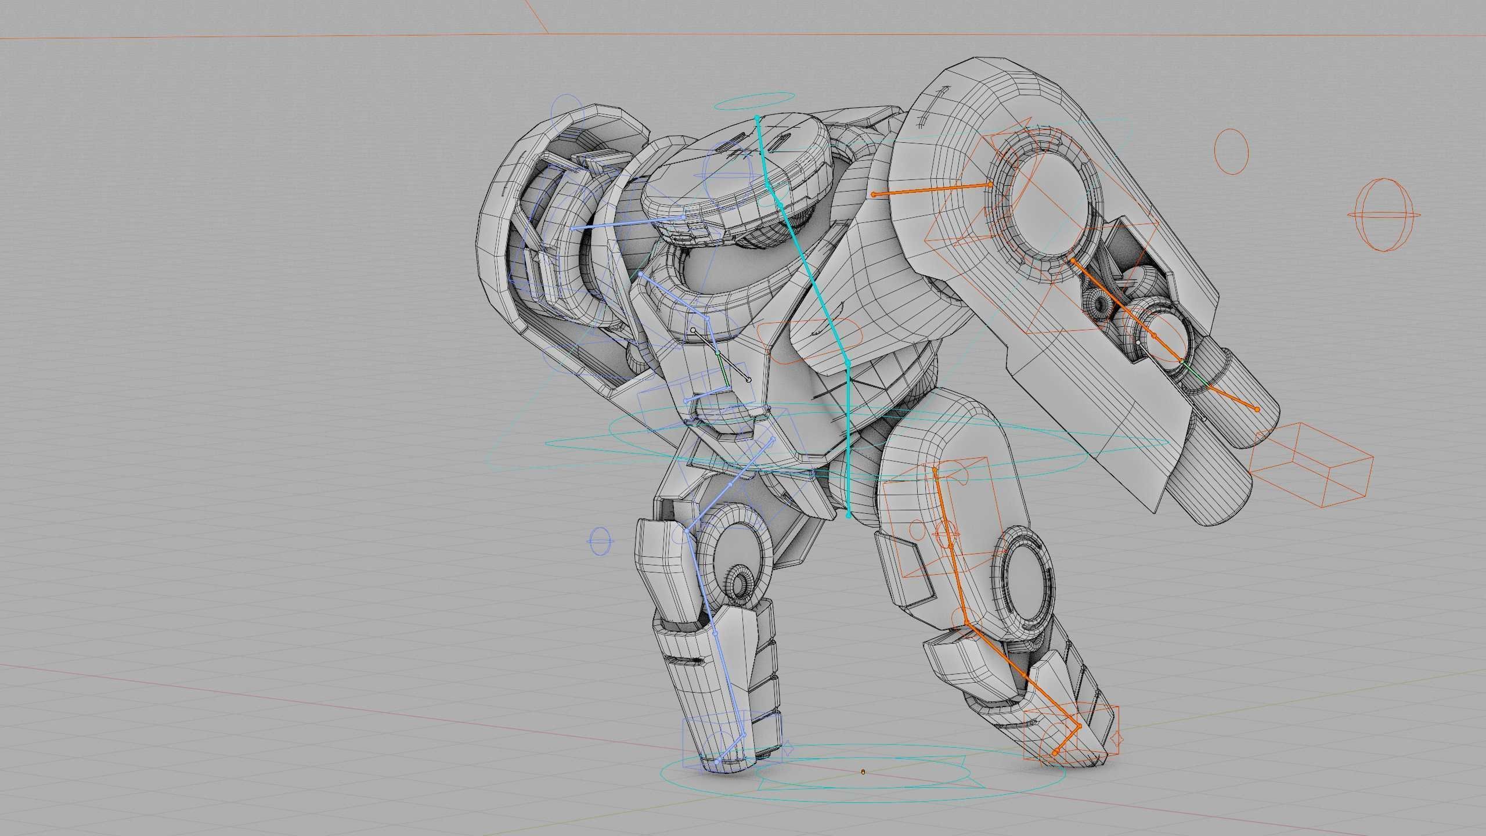Select the orange upper arm bone at the shoulder
The width and height of the screenshot is (1486, 836).
[x=932, y=189]
